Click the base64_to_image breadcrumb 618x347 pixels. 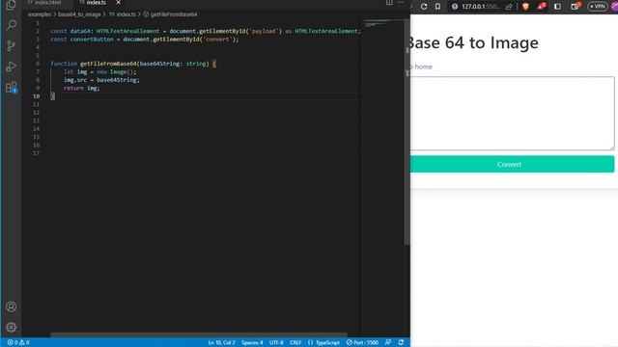(79, 14)
